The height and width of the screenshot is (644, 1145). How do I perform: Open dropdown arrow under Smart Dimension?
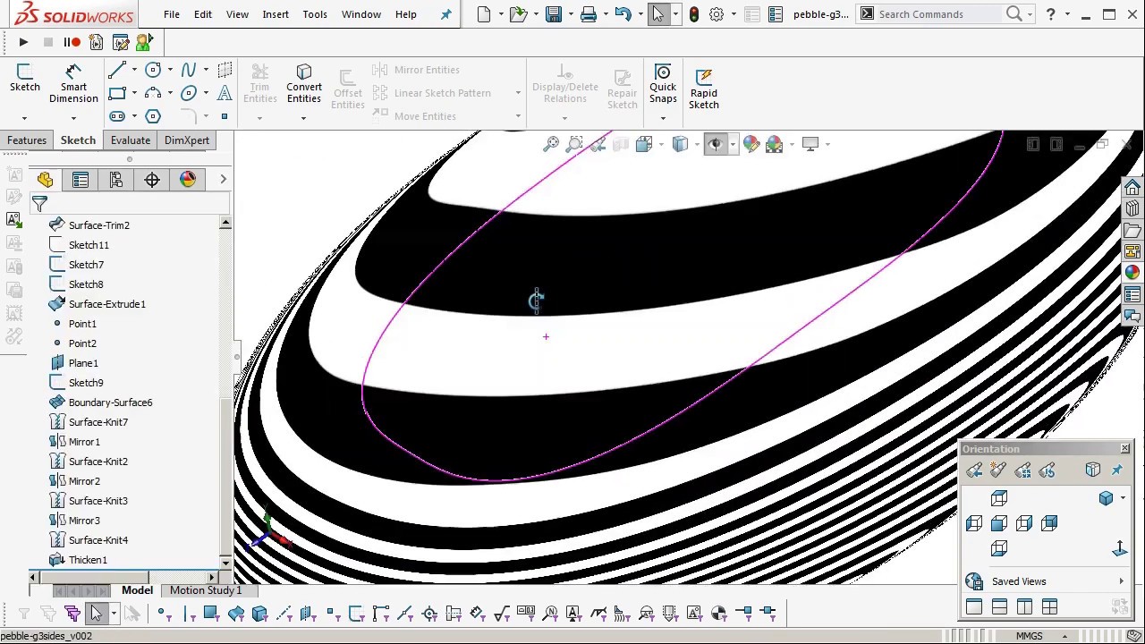(x=73, y=117)
